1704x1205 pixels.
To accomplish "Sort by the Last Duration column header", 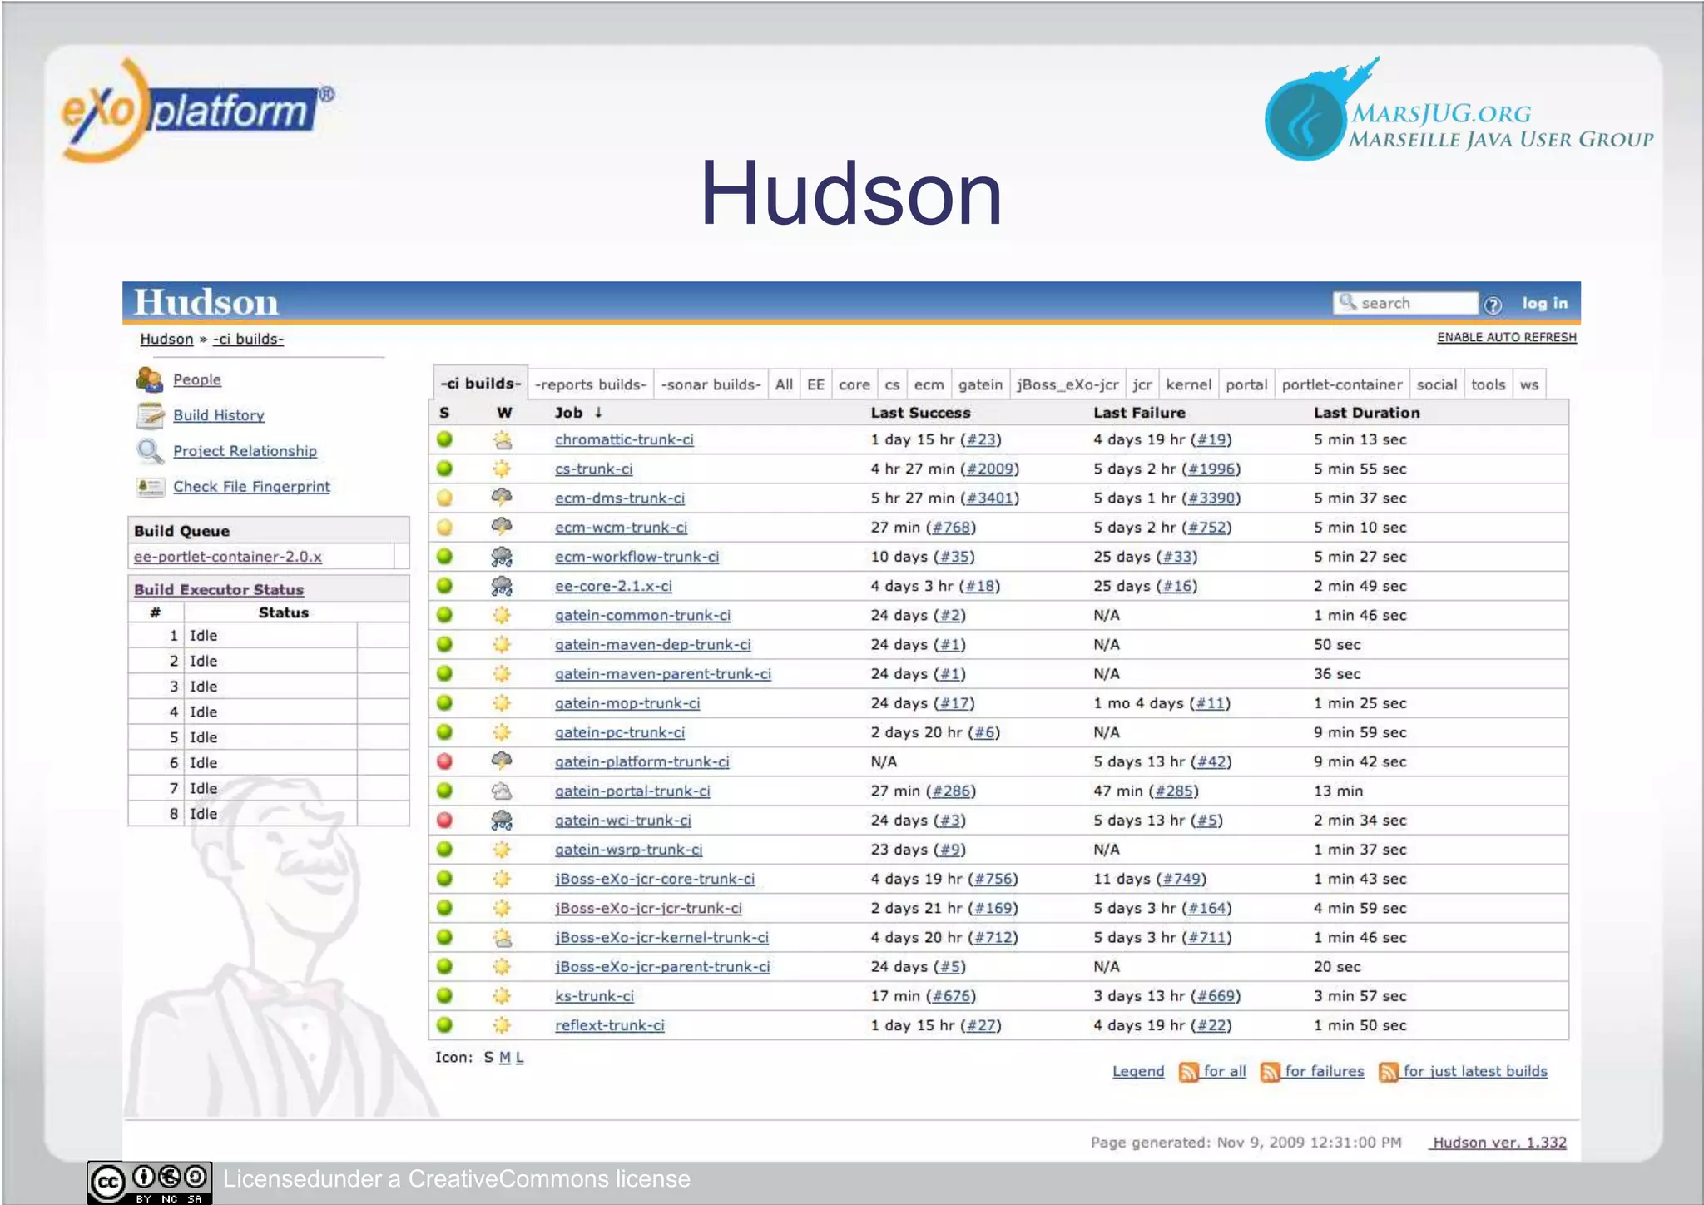I will click(x=1367, y=413).
